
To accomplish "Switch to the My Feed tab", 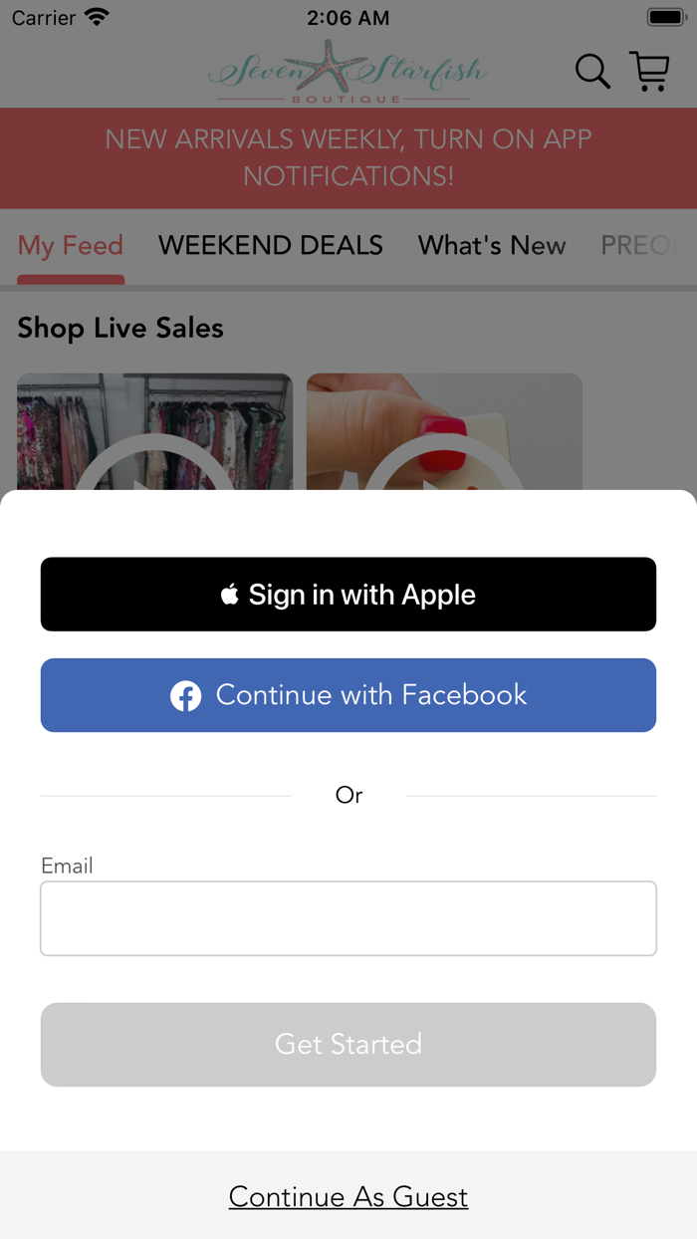I will click(71, 246).
